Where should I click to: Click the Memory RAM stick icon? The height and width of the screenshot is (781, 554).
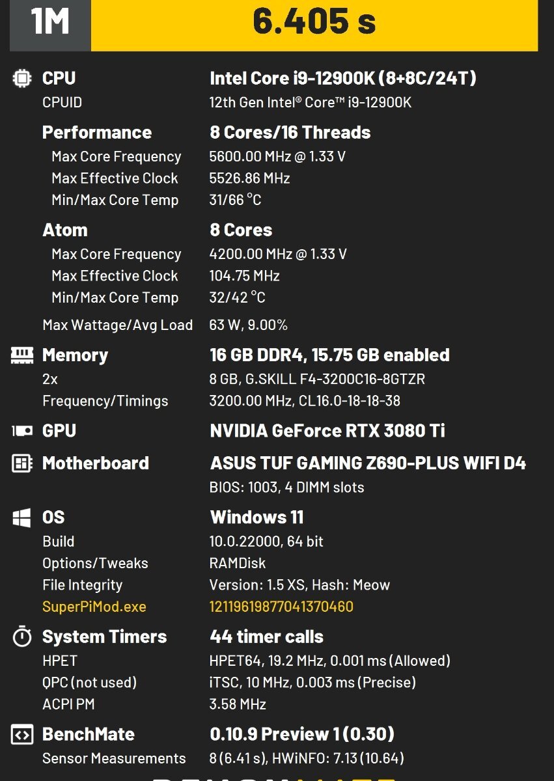coord(22,355)
